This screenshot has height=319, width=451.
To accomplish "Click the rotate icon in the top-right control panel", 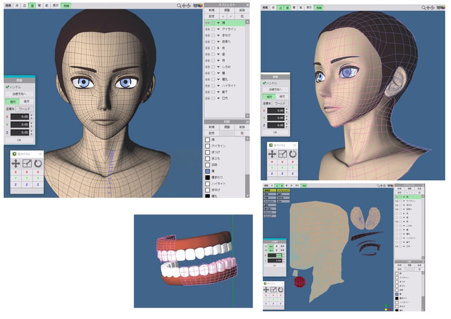I will point(293,154).
